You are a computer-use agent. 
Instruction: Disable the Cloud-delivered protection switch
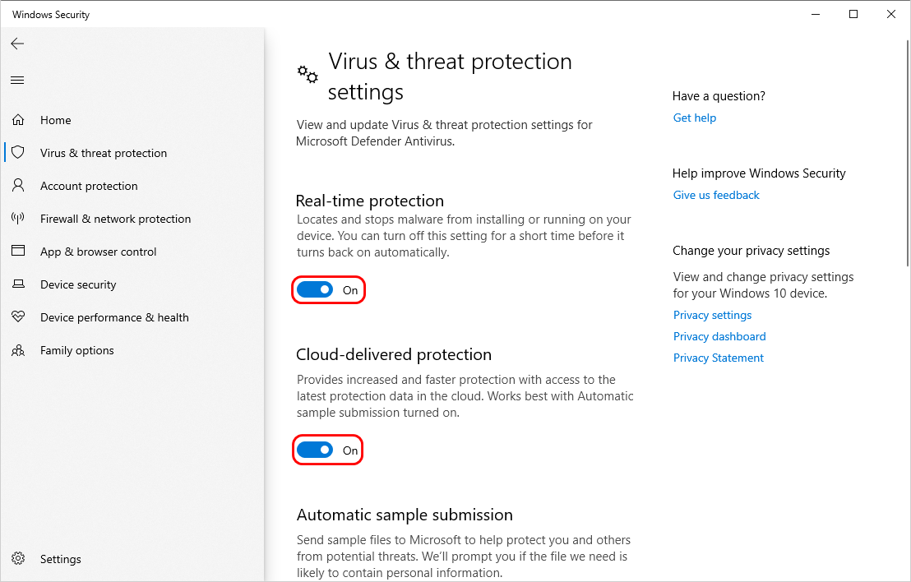315,450
